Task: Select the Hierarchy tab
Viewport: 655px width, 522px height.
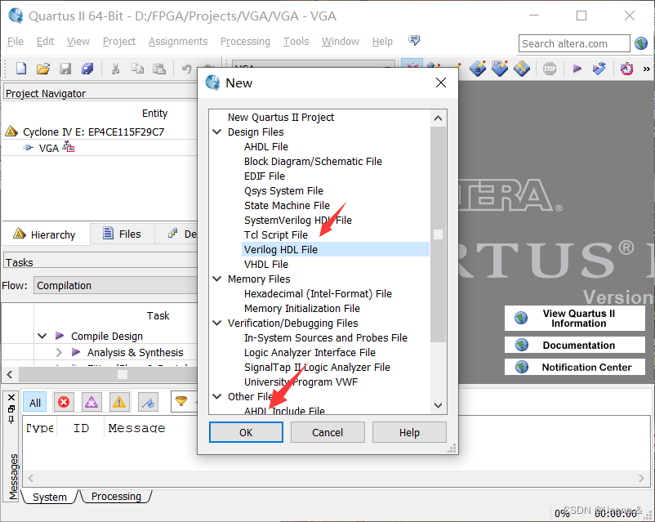Action: pos(45,234)
